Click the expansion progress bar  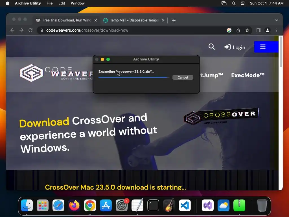pos(134,77)
